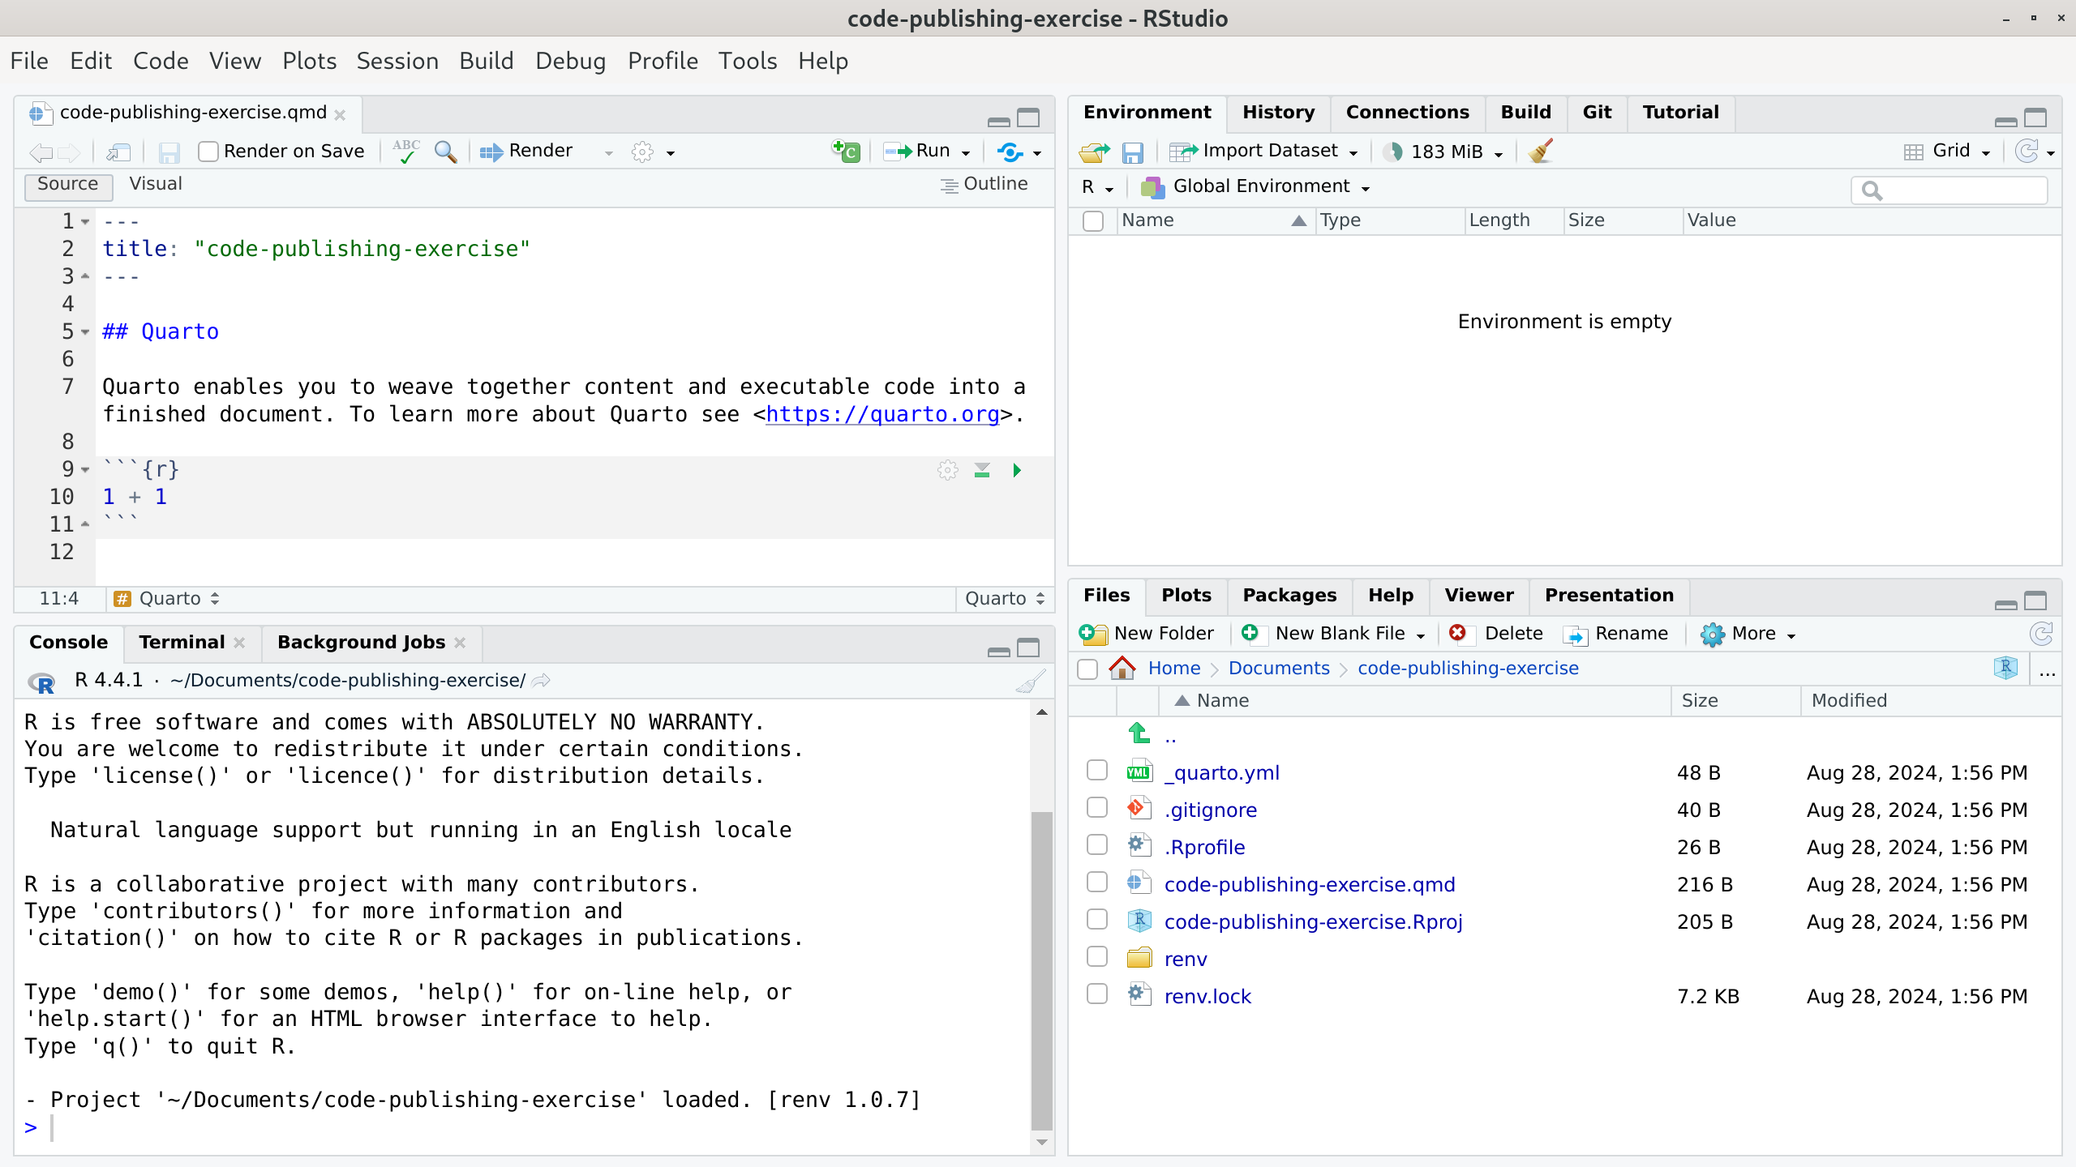This screenshot has height=1167, width=2076.
Task: Open the Grid view dropdown
Action: click(1986, 153)
